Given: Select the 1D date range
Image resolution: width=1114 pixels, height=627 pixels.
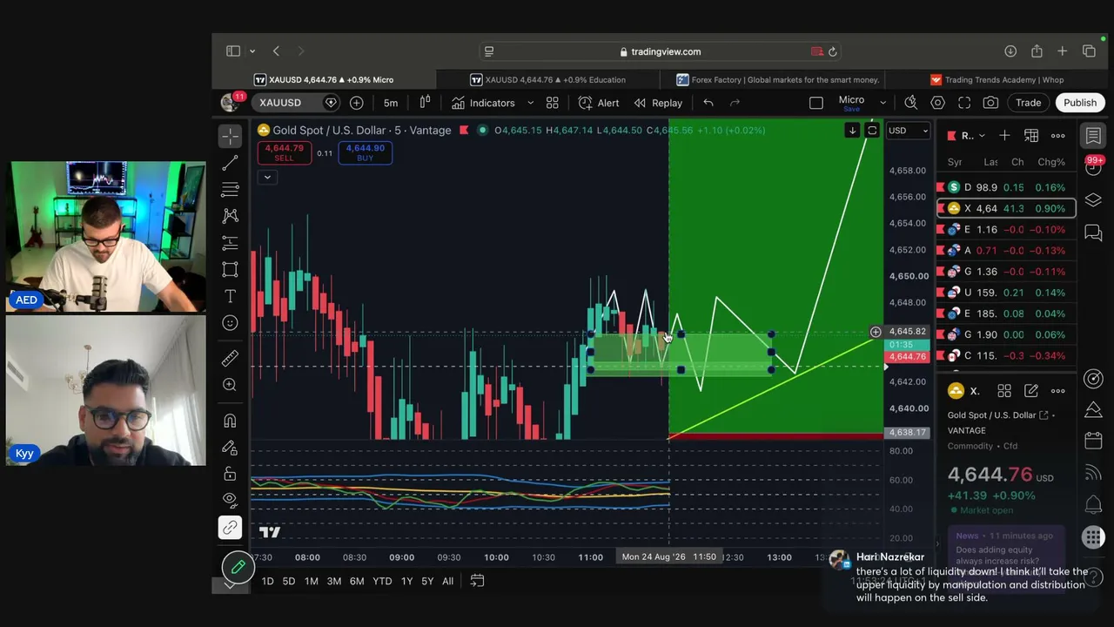Looking at the screenshot, I should (x=267, y=581).
